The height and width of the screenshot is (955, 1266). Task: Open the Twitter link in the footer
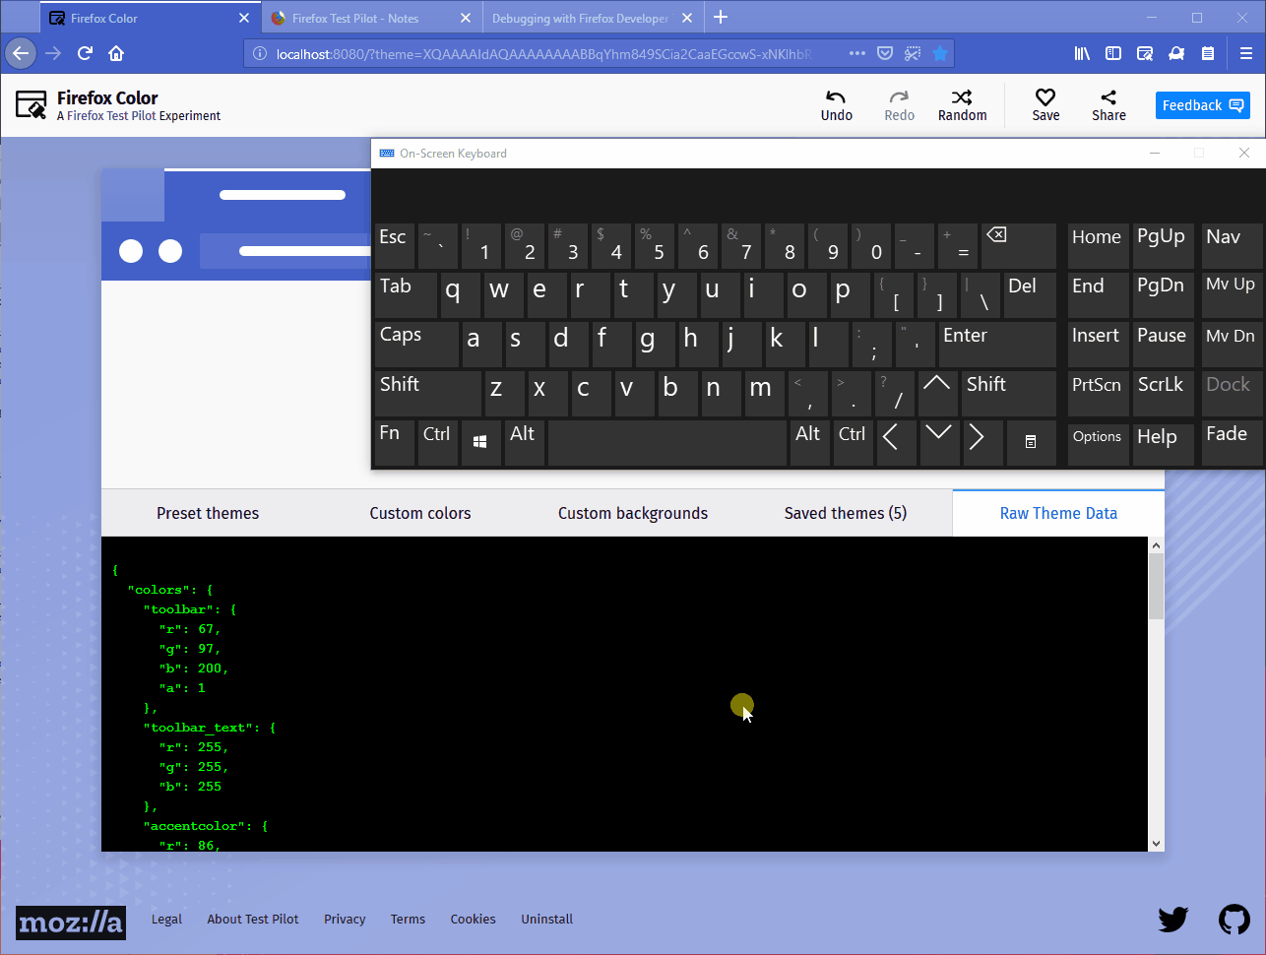pos(1172,920)
